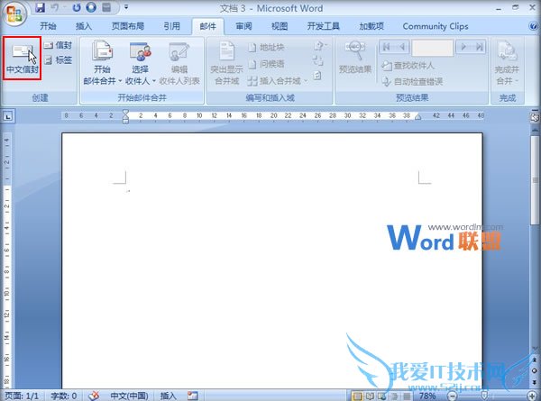Launch the 中文信封 envelope wizard

[x=23, y=59]
